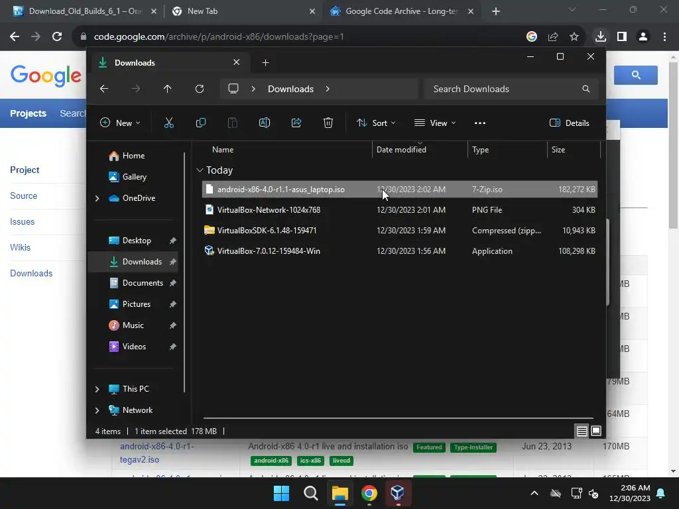Image resolution: width=679 pixels, height=509 pixels.
Task: Open the See more ellipsis menu
Action: pyautogui.click(x=480, y=123)
